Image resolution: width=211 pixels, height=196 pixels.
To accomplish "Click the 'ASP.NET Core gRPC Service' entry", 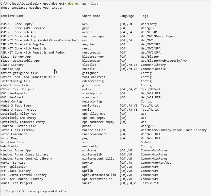I will 23,28.
